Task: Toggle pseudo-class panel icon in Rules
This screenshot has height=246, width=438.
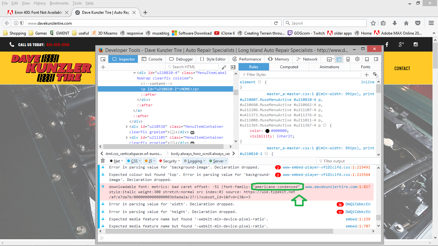Action: (375, 75)
